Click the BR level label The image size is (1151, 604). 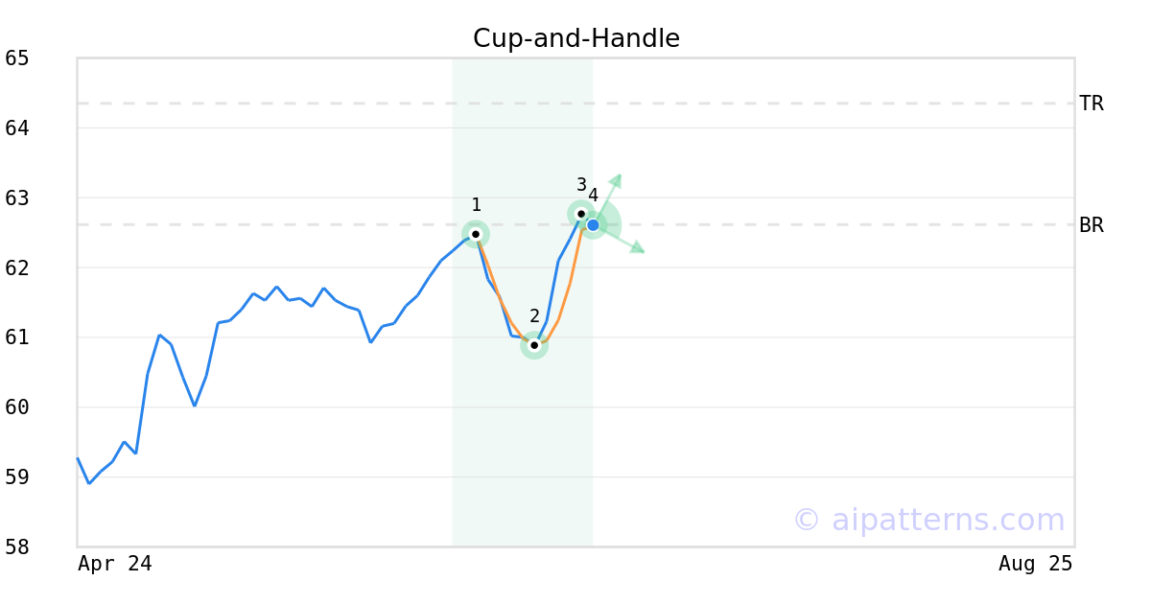pyautogui.click(x=1092, y=225)
